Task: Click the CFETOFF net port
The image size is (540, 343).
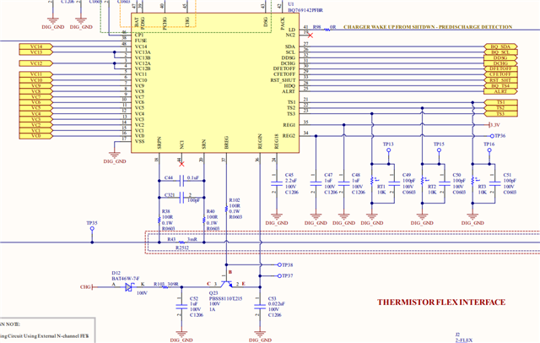Action: [x=500, y=74]
